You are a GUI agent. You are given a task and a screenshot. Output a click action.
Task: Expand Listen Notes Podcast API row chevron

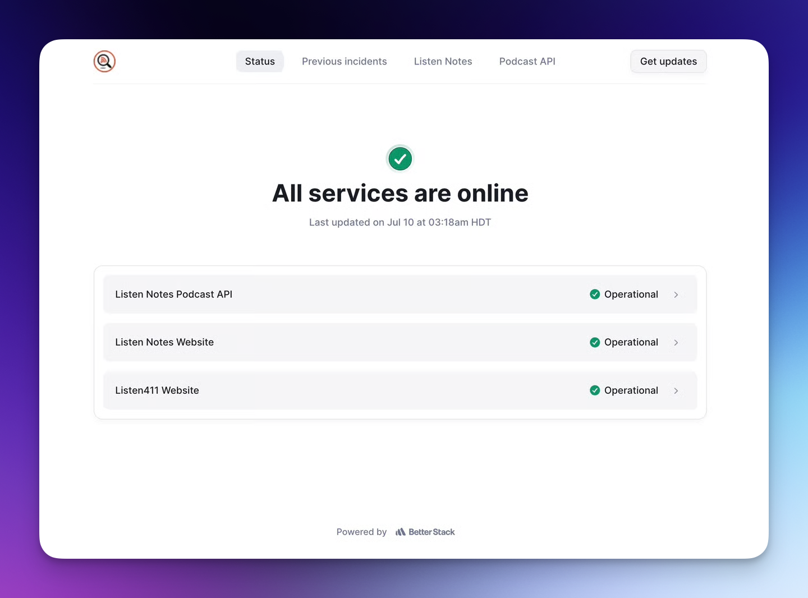(676, 295)
